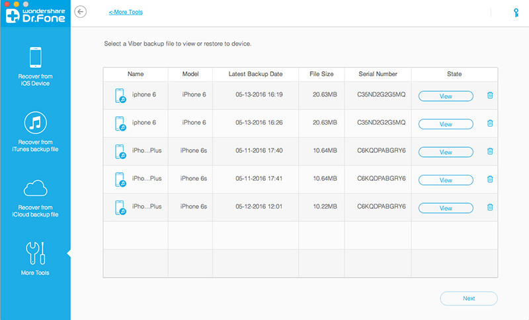The image size is (529, 320).
Task: Click the Recover from iTunes backup file label
Action: 36,145
